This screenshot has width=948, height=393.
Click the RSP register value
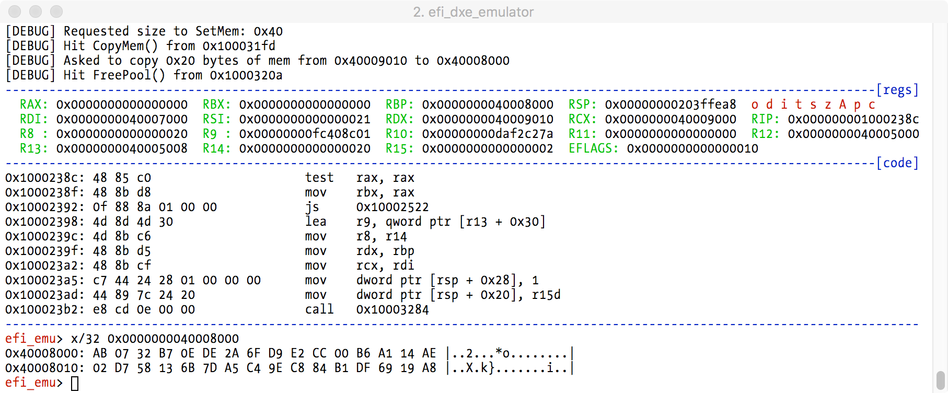coord(670,105)
